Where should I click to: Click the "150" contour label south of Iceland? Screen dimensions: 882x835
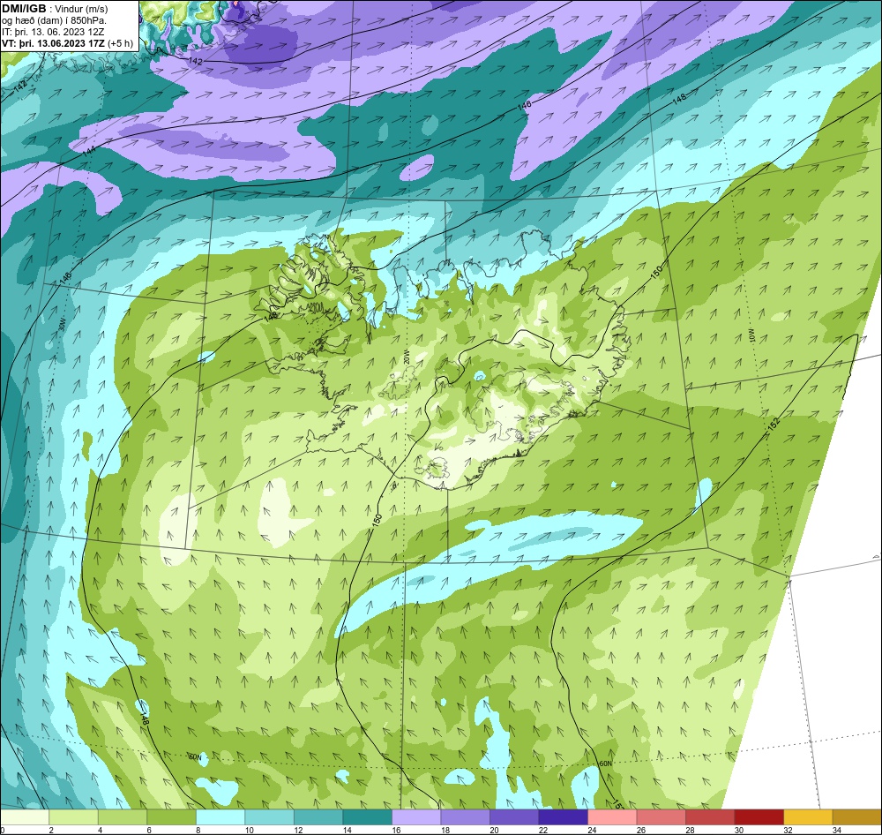pyautogui.click(x=377, y=520)
